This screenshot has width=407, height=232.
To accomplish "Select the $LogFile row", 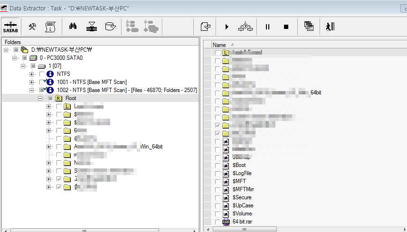I will [x=242, y=173].
